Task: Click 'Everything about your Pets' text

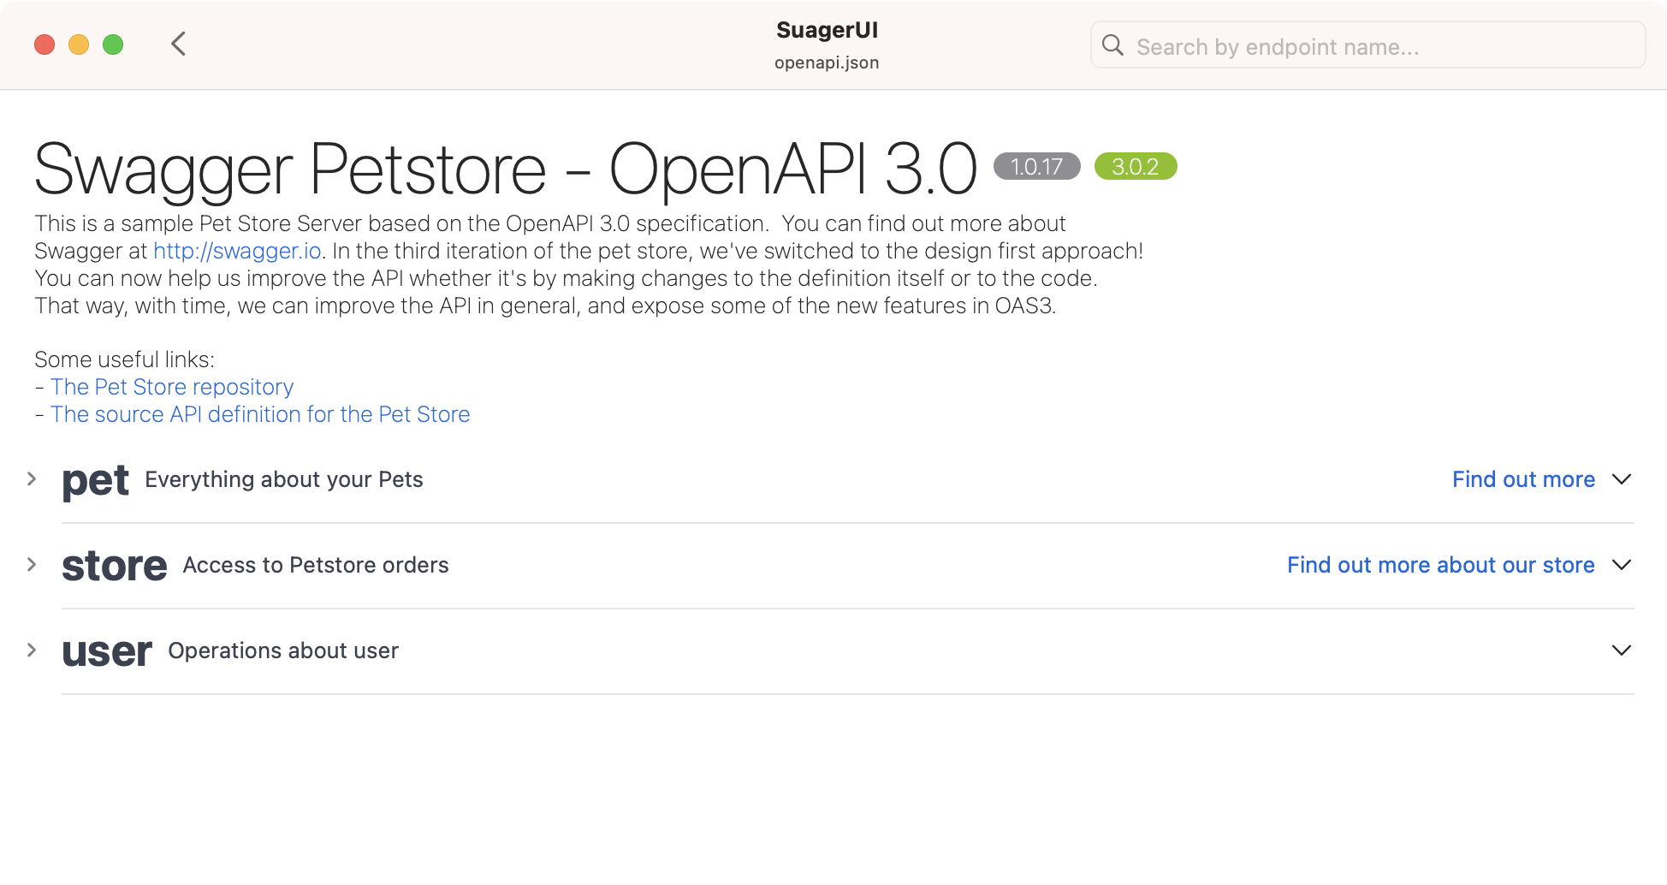Action: [284, 479]
